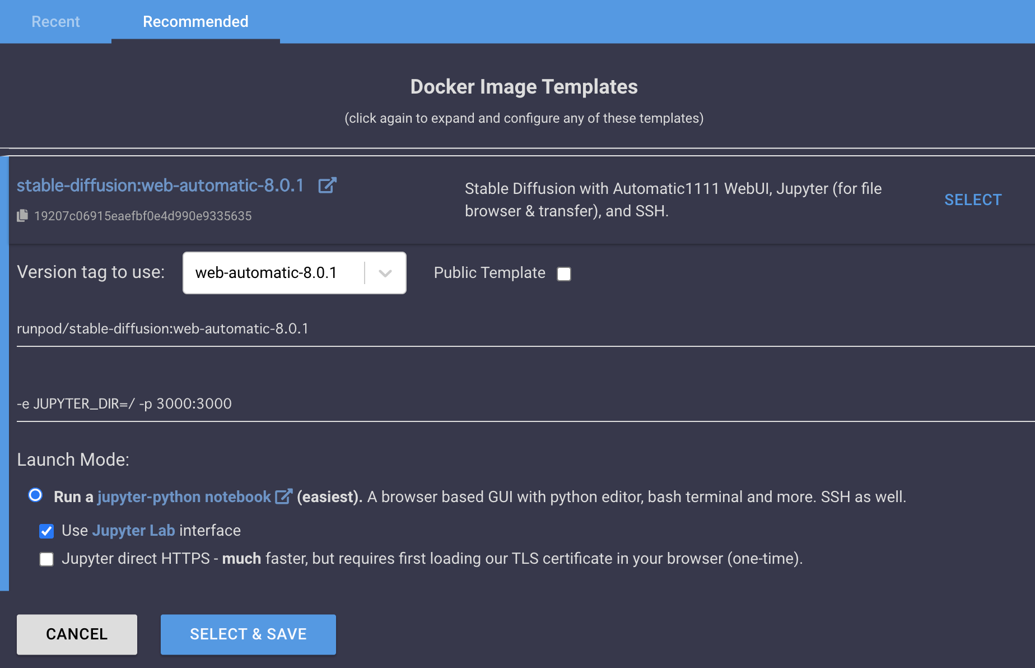Open the Jupyter Lab link
The height and width of the screenshot is (668, 1035).
(133, 531)
